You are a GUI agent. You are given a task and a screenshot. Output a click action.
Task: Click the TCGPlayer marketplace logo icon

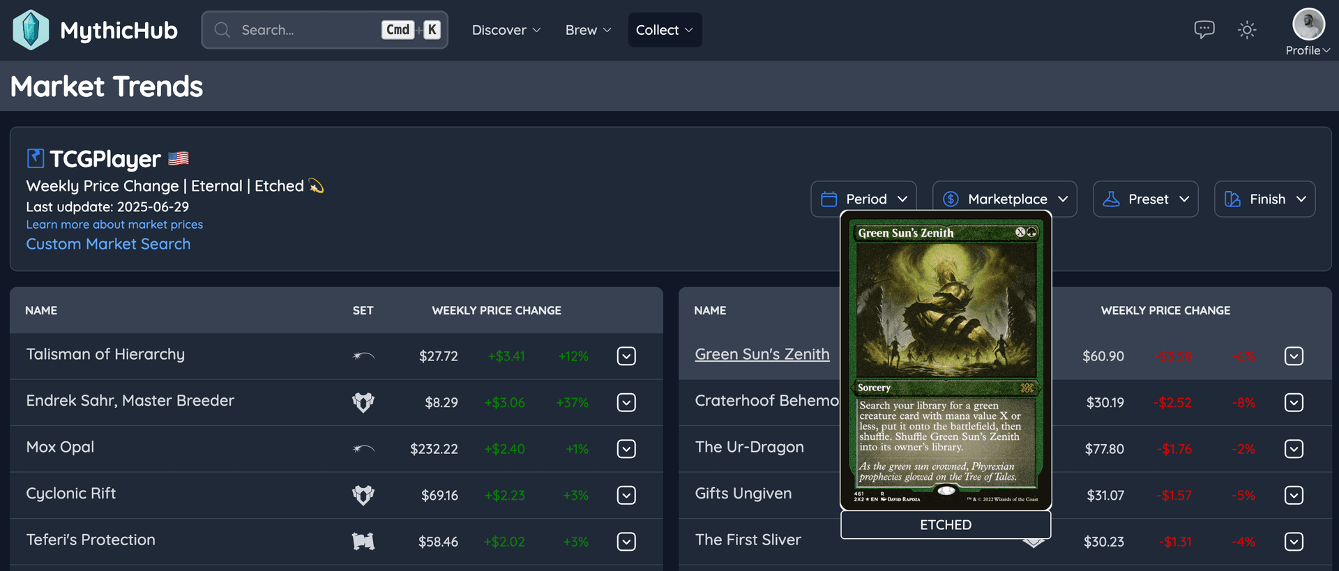pos(36,158)
